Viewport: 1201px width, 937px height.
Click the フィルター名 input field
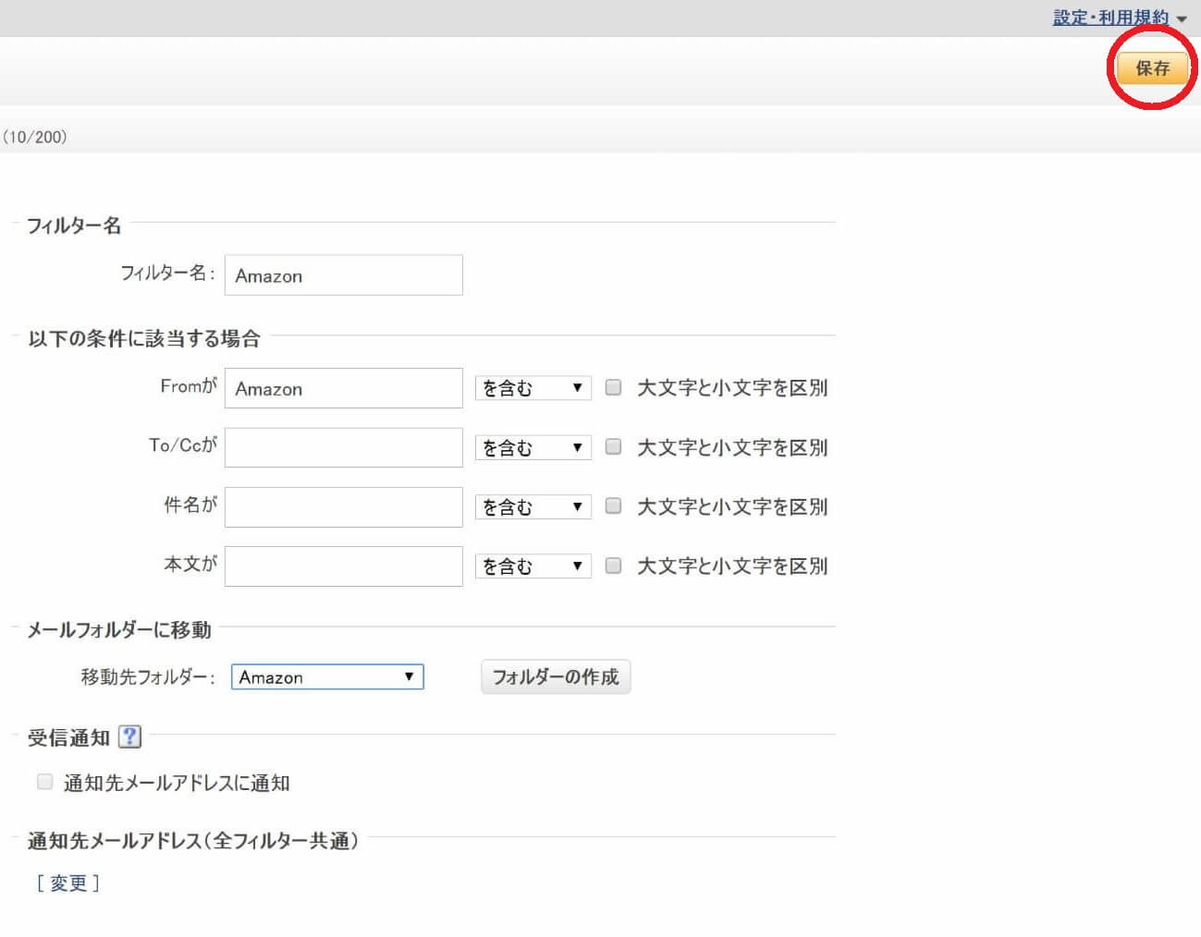(343, 275)
